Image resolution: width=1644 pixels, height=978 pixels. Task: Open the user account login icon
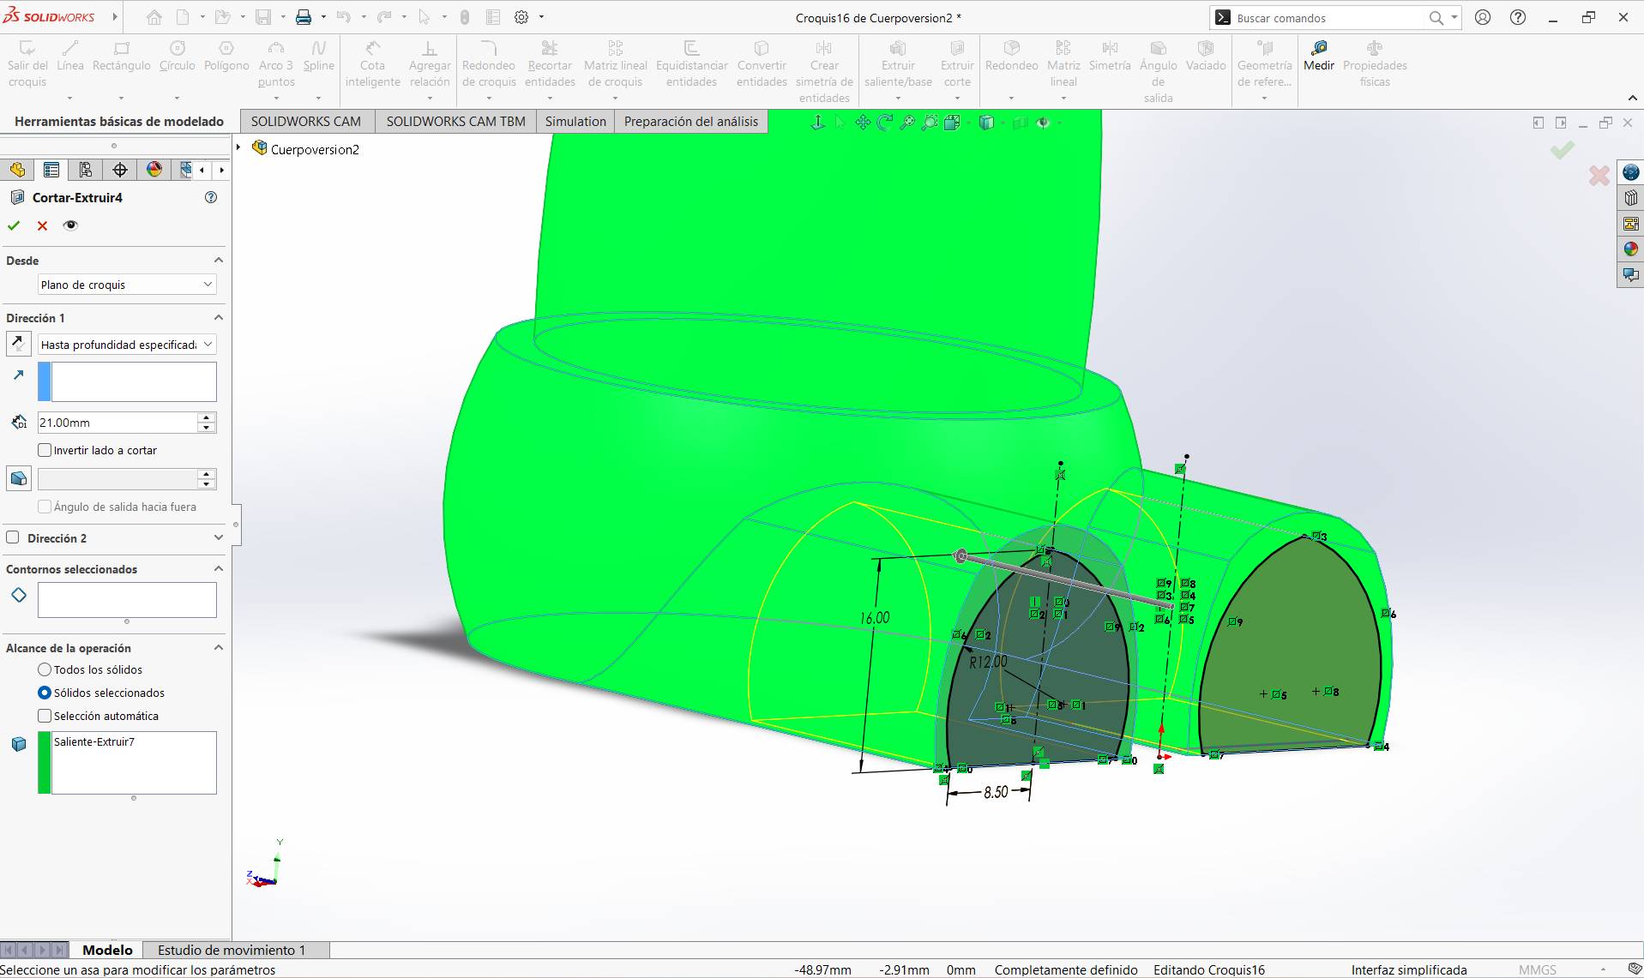1483,17
